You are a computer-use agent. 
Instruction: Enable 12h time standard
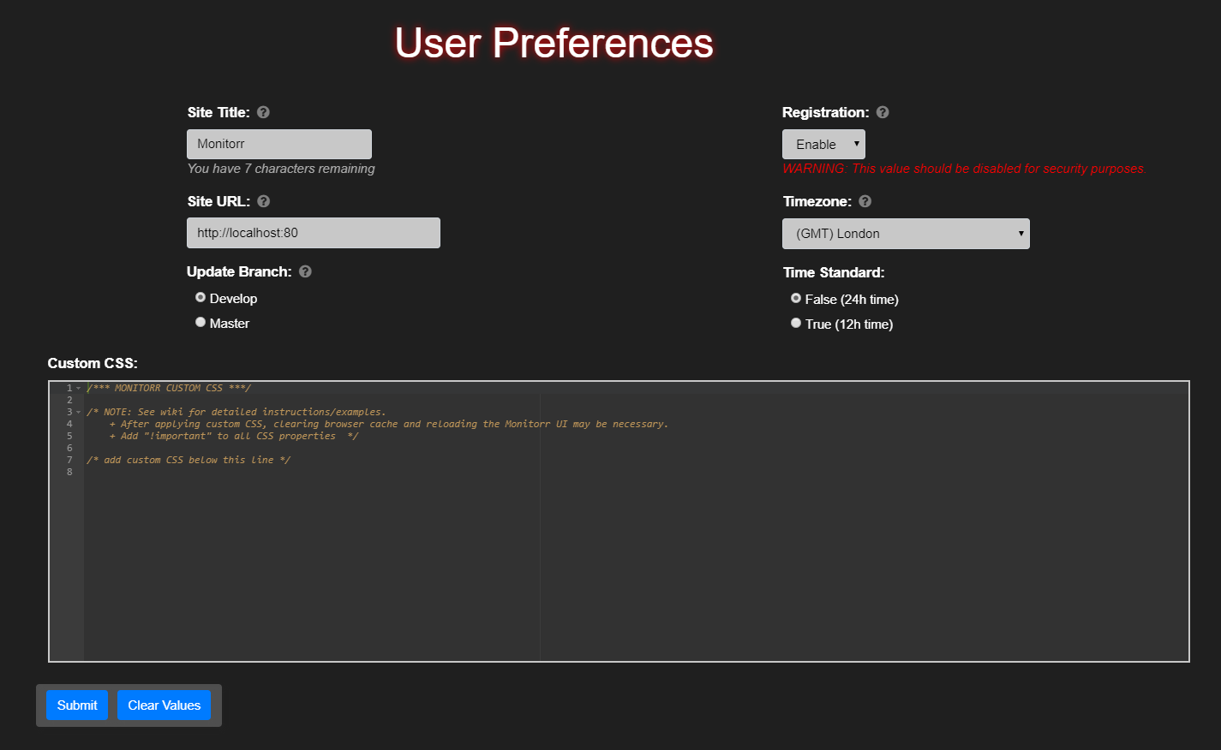795,322
